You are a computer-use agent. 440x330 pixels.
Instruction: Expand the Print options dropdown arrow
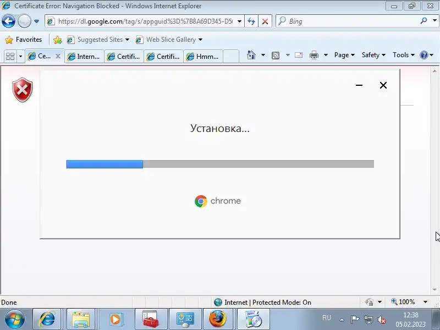coord(326,55)
